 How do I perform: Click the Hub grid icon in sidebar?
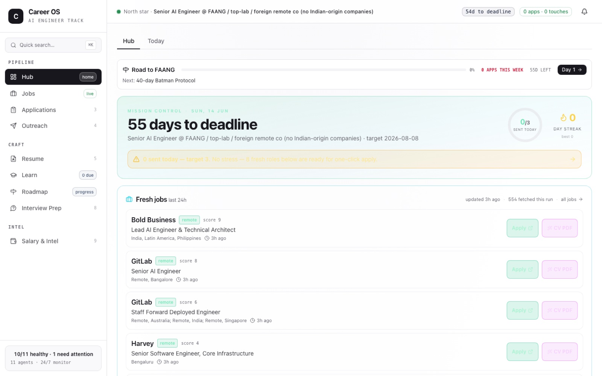(13, 77)
